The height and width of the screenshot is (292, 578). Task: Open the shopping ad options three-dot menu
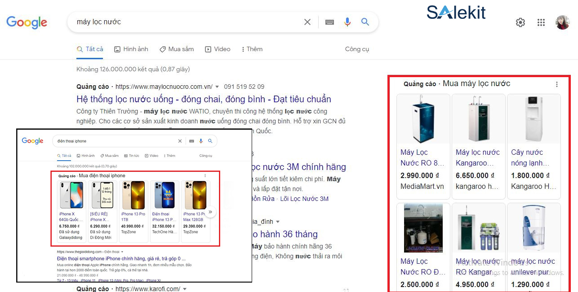tap(556, 83)
